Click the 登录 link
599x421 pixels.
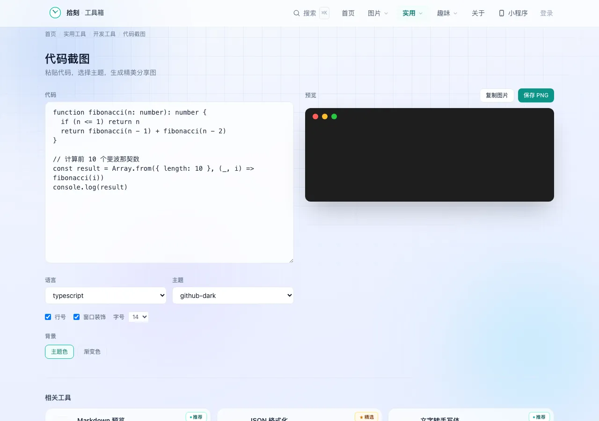547,13
